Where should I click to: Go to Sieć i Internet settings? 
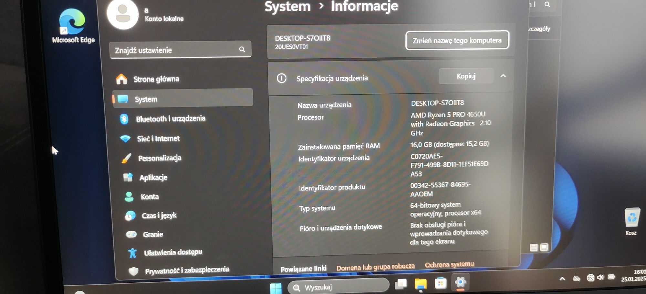coord(150,139)
